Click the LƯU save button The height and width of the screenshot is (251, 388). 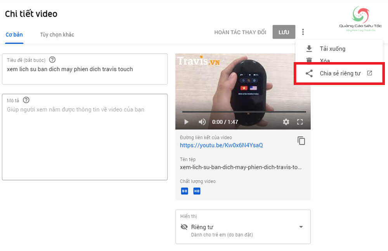tap(284, 32)
